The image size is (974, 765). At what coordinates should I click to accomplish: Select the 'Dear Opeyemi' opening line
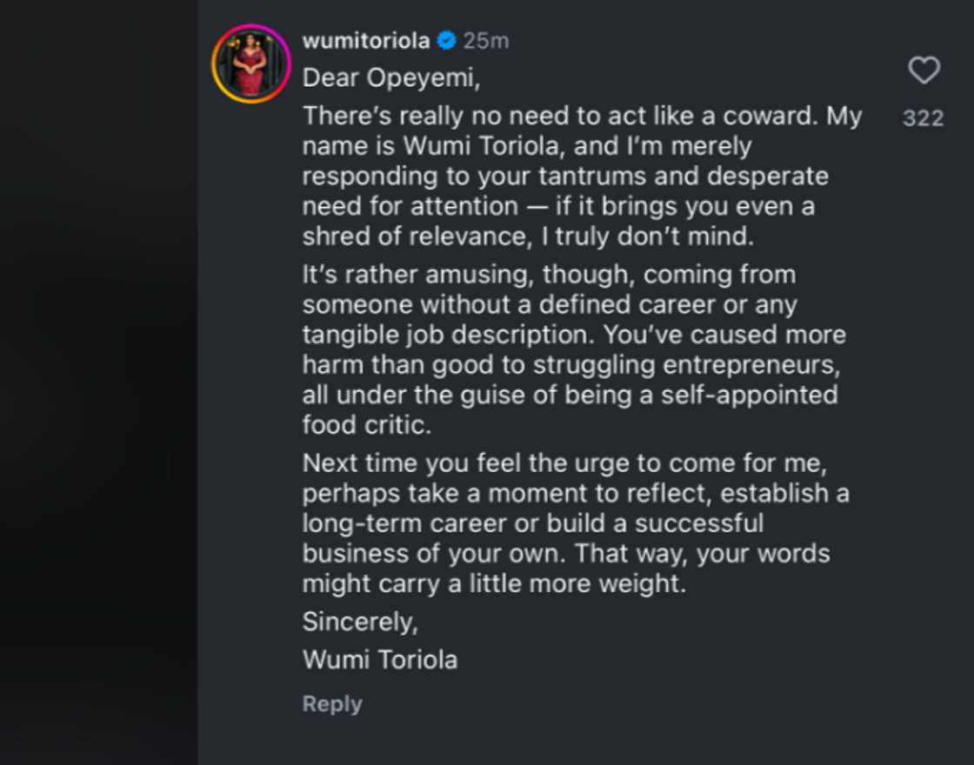[390, 77]
